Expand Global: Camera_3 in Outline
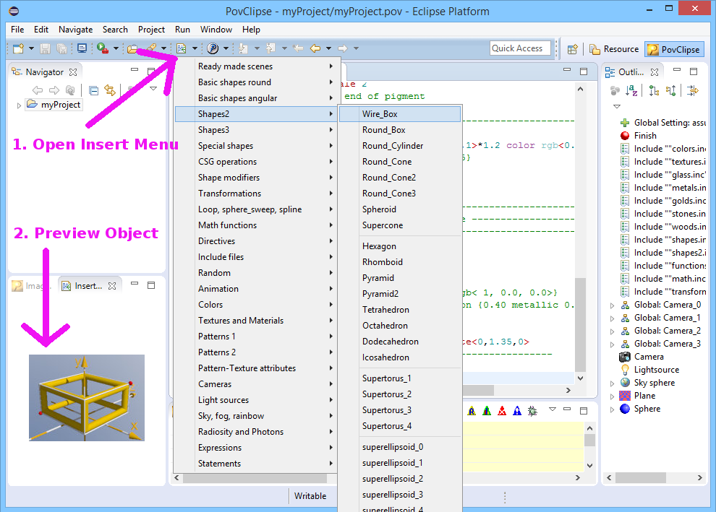The width and height of the screenshot is (716, 512). coord(613,344)
